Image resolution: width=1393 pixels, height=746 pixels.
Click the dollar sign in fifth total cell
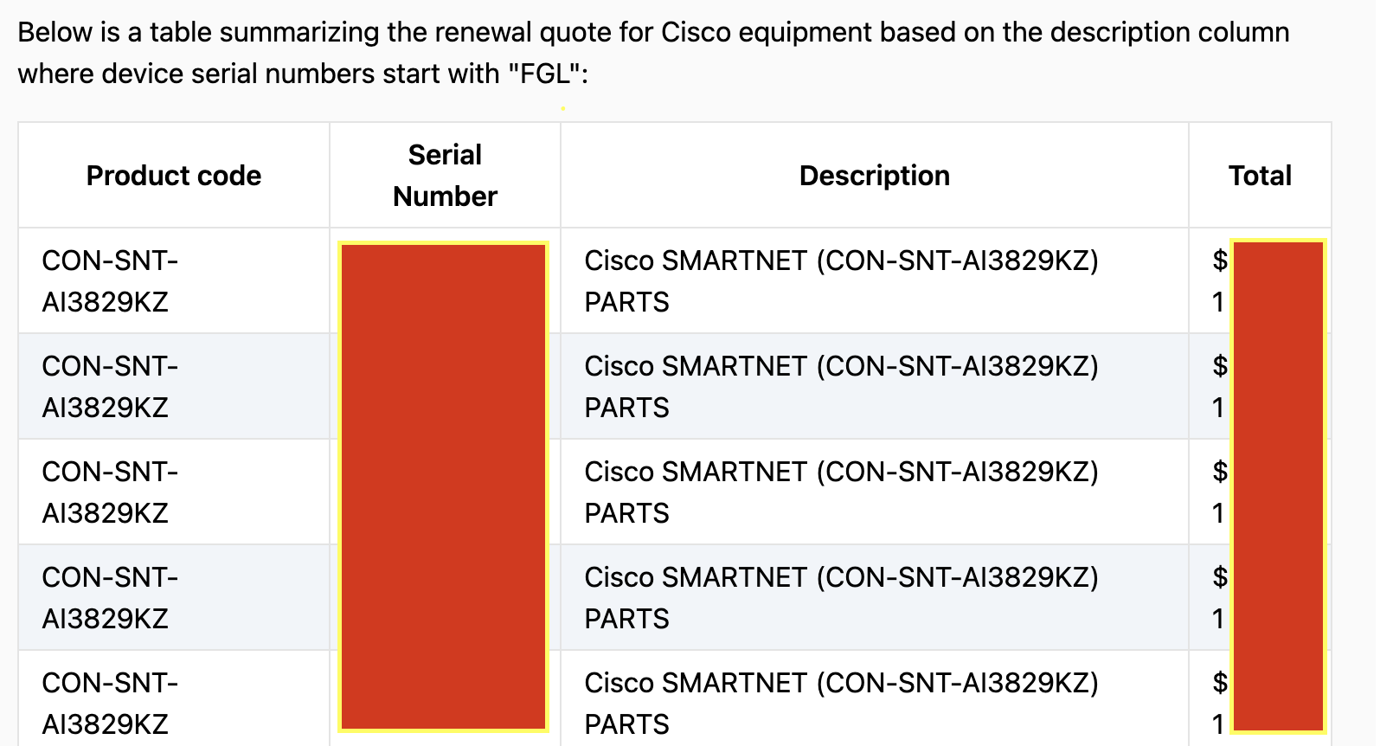[x=1220, y=683]
